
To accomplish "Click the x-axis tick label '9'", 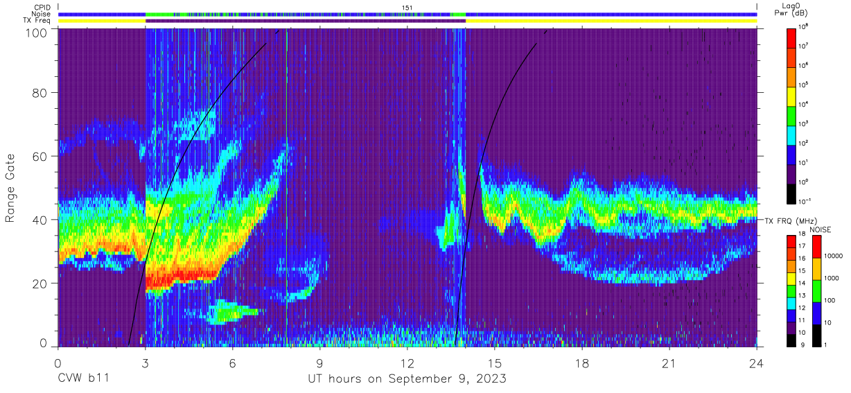I will (x=319, y=363).
